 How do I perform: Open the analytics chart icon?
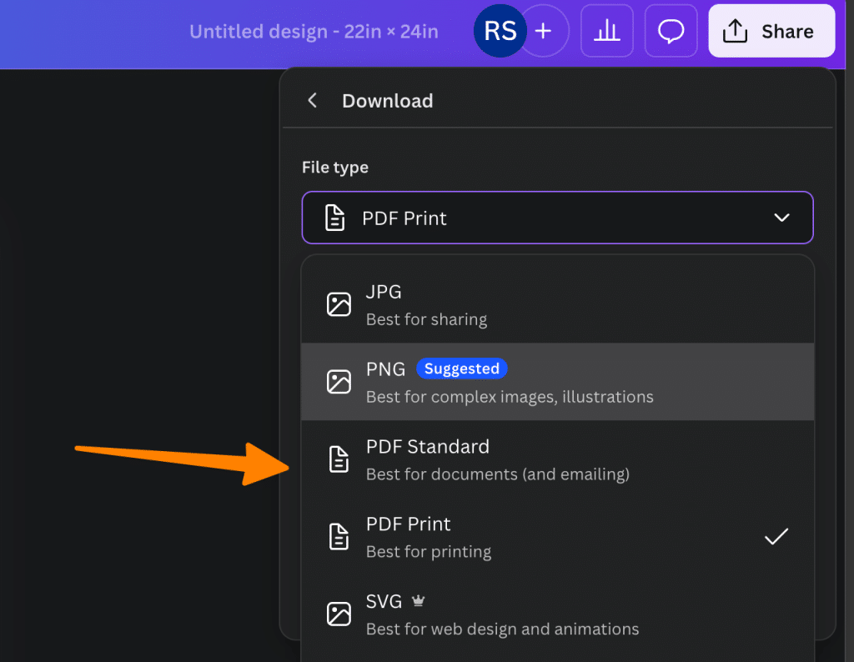606,31
